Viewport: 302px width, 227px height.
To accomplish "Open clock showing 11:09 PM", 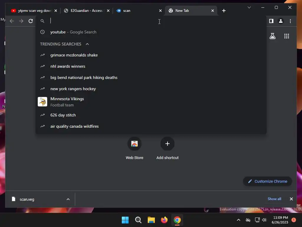I will coord(280,220).
